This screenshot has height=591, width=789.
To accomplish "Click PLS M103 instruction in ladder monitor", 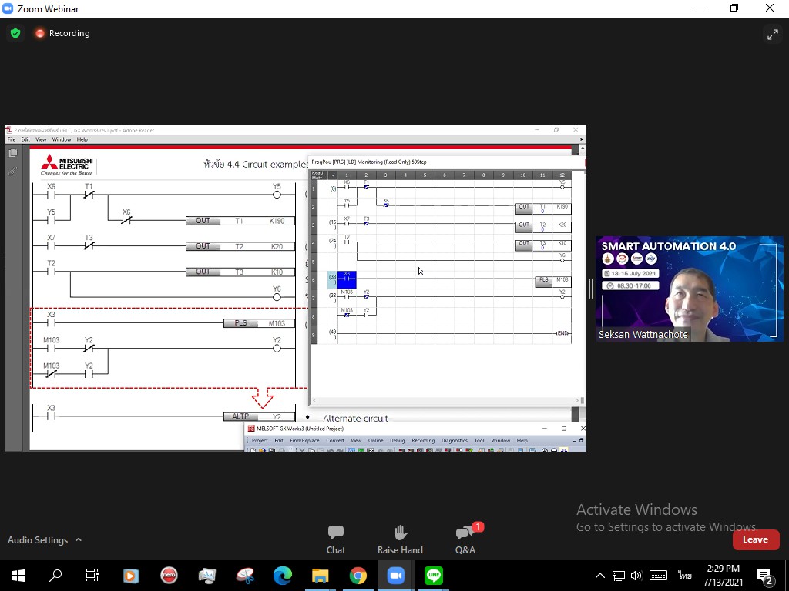I will tap(553, 281).
